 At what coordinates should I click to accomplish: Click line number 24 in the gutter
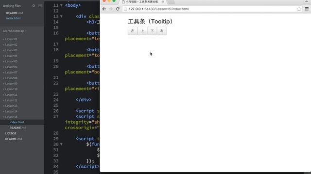point(56,100)
